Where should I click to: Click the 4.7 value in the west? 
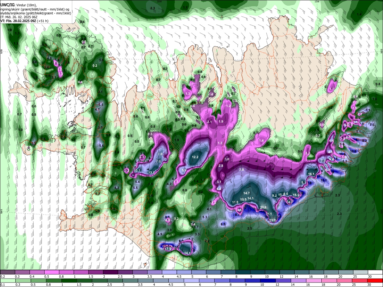pos(97,110)
